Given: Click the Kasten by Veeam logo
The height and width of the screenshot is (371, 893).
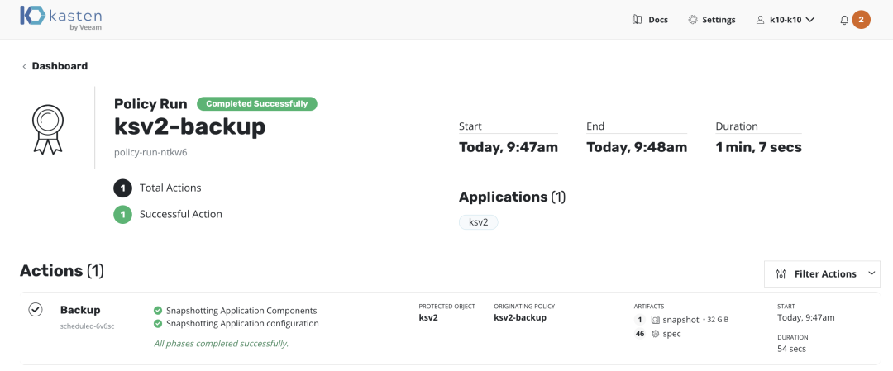Looking at the screenshot, I should click(x=61, y=17).
